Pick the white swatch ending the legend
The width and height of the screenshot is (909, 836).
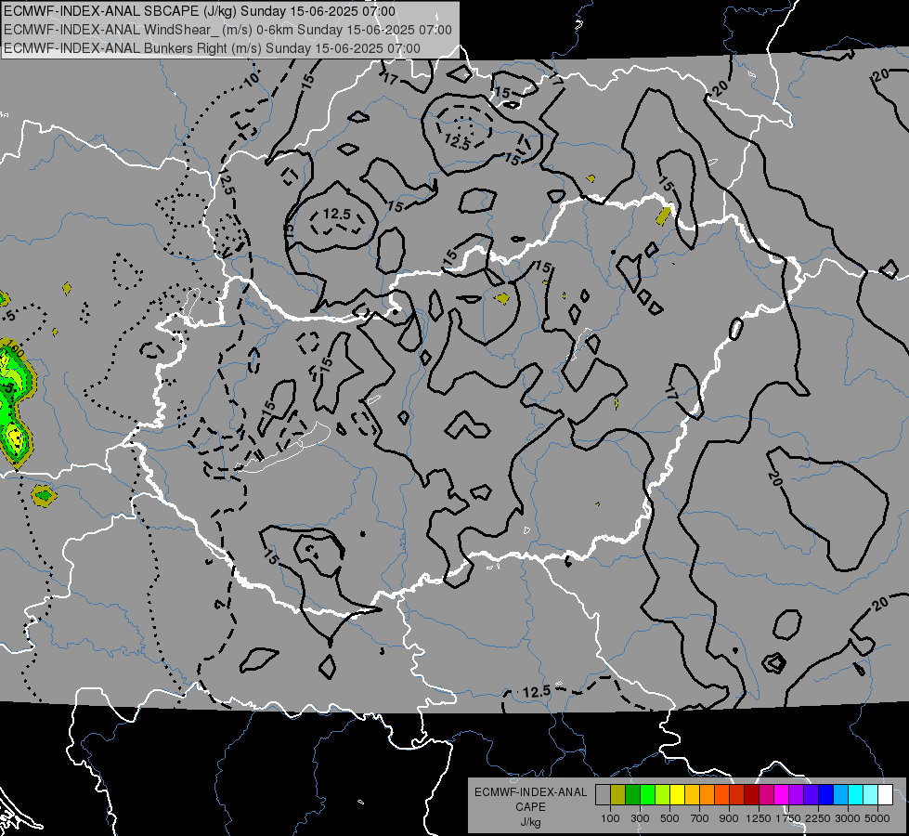[885, 795]
